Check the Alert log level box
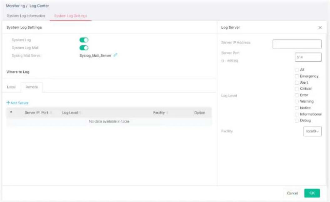 coord(297,83)
